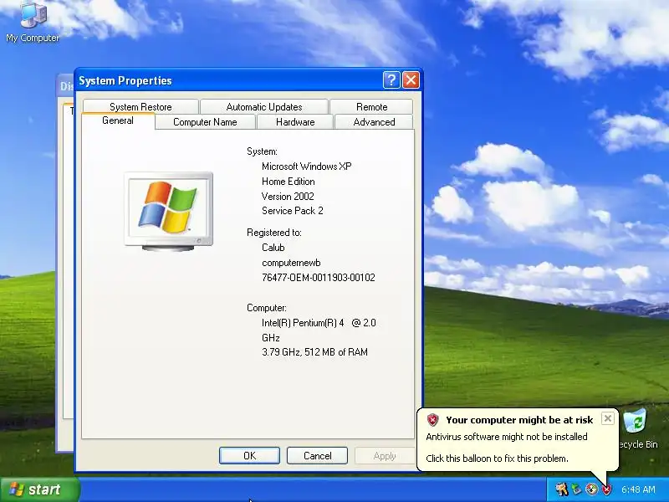This screenshot has height=502, width=669.
Task: Open the Computer Name tab
Action: [x=205, y=122]
